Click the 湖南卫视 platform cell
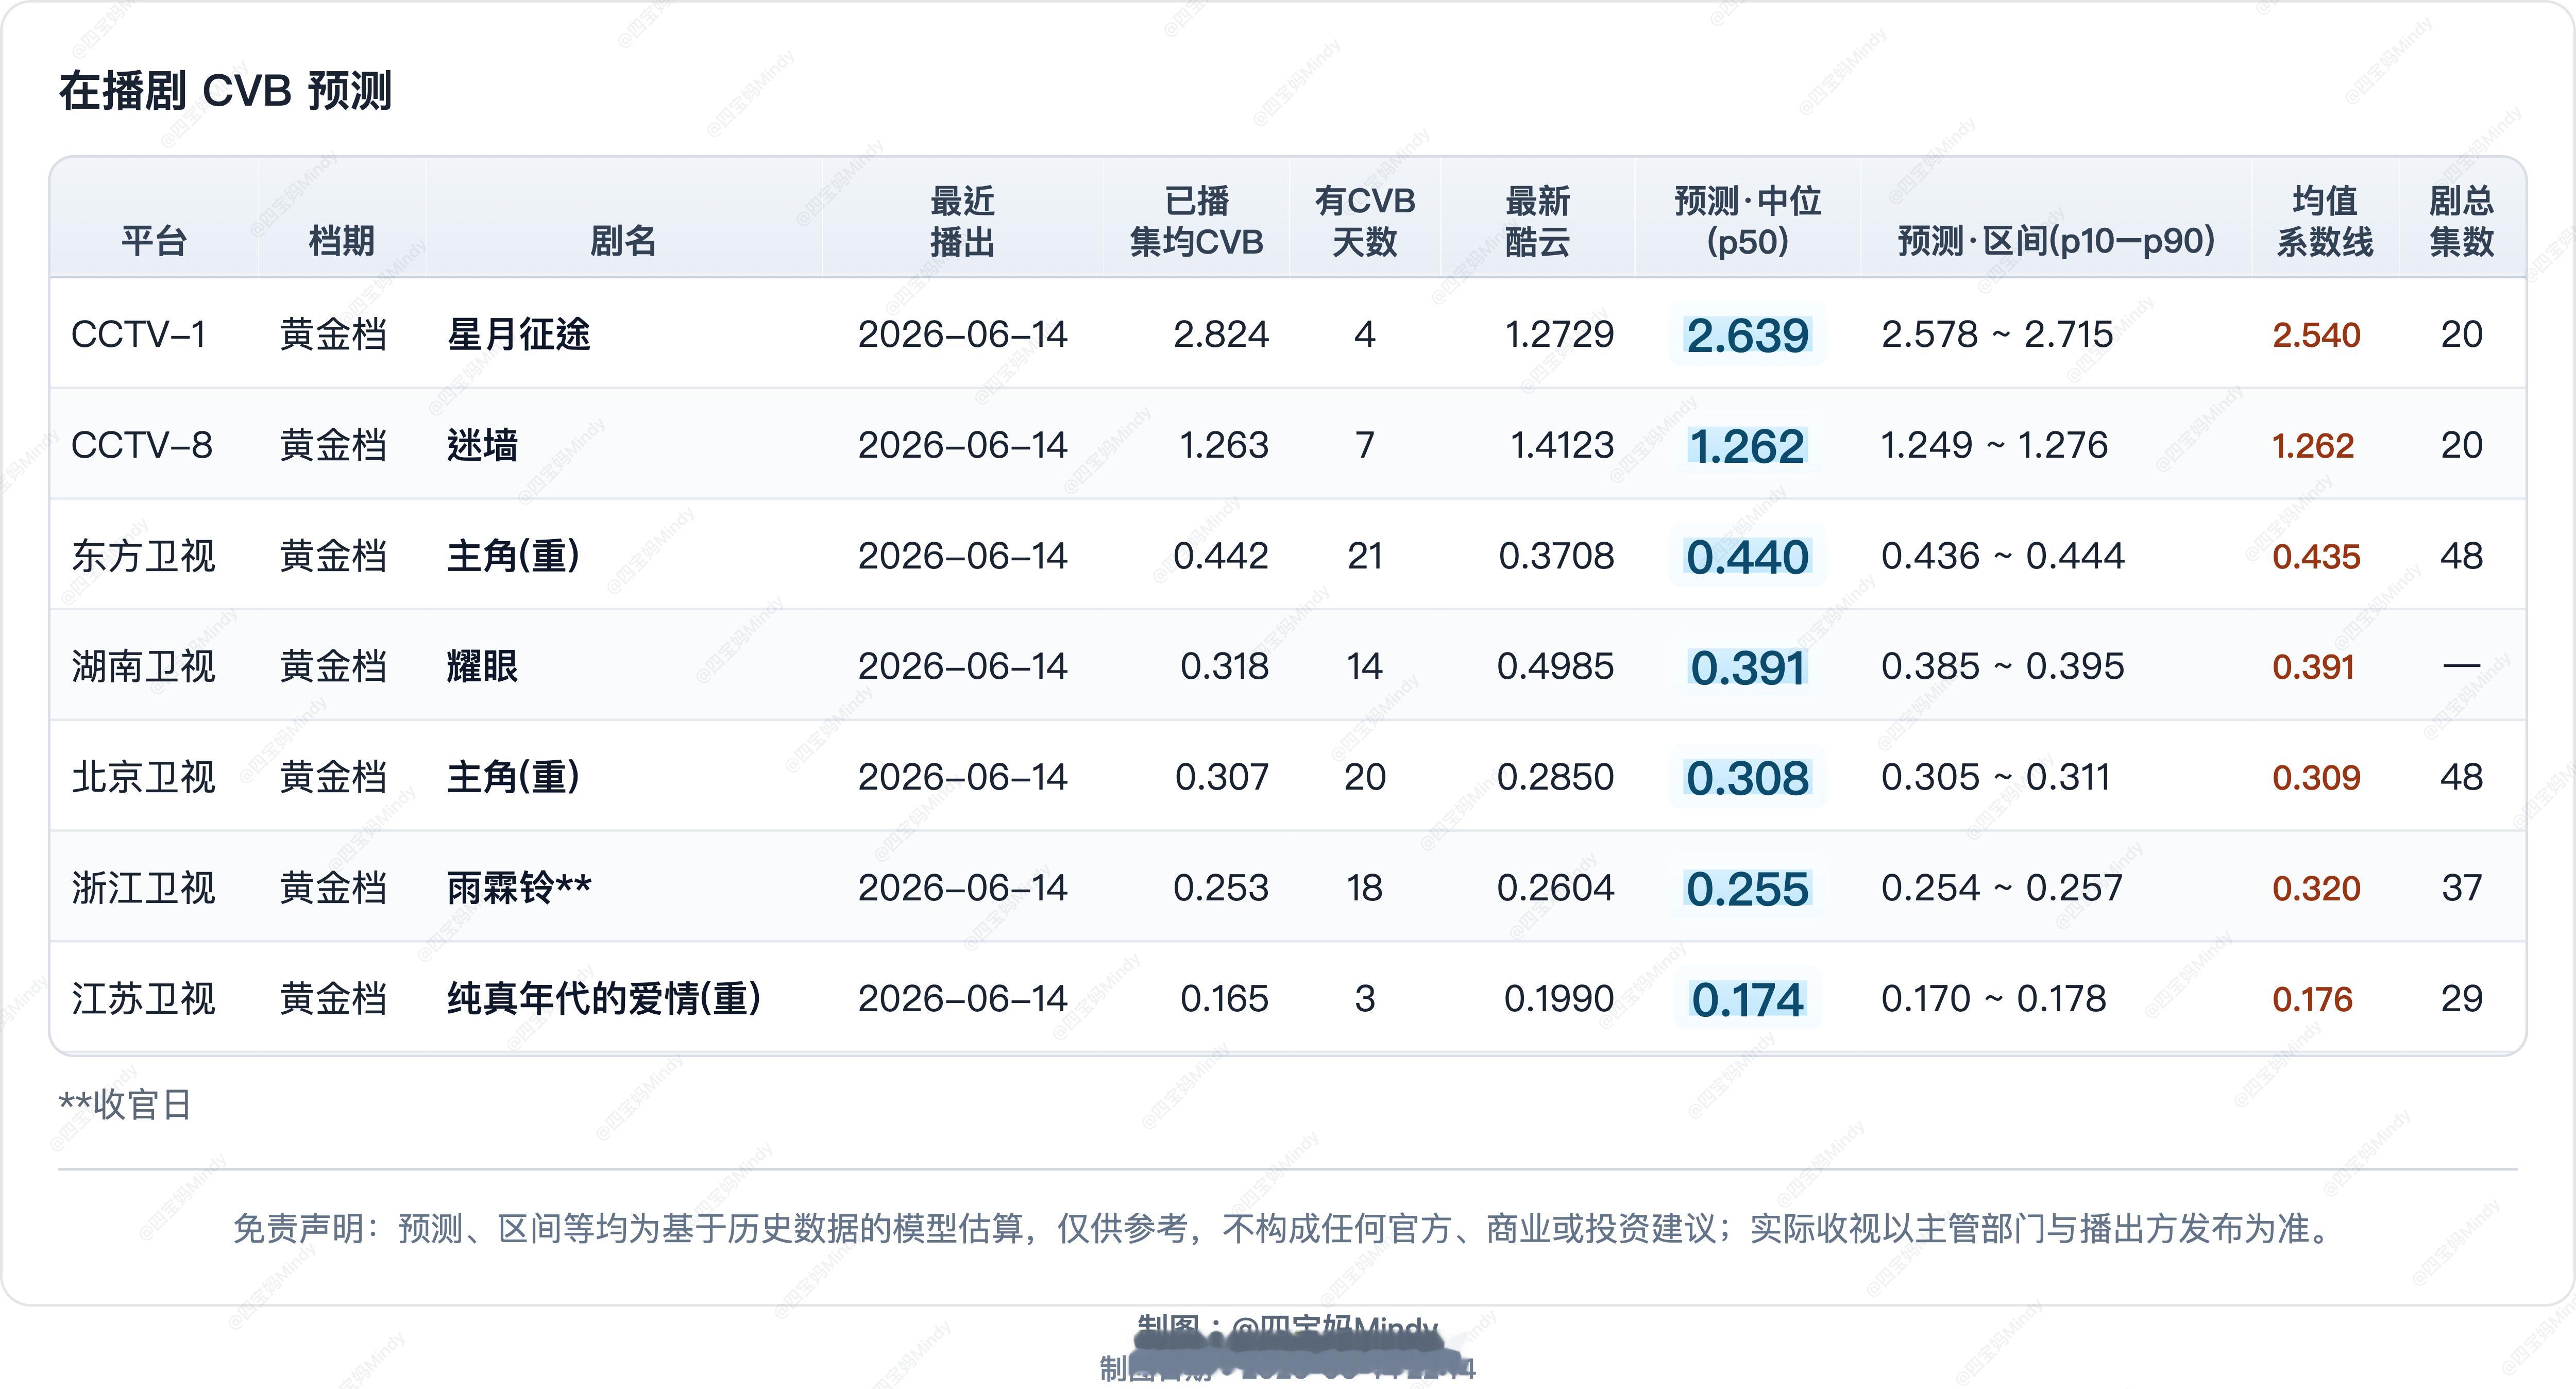This screenshot has width=2576, height=1389. 143,666
